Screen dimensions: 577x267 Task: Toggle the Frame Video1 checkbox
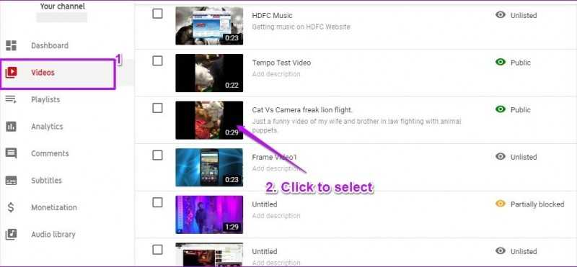(x=157, y=155)
